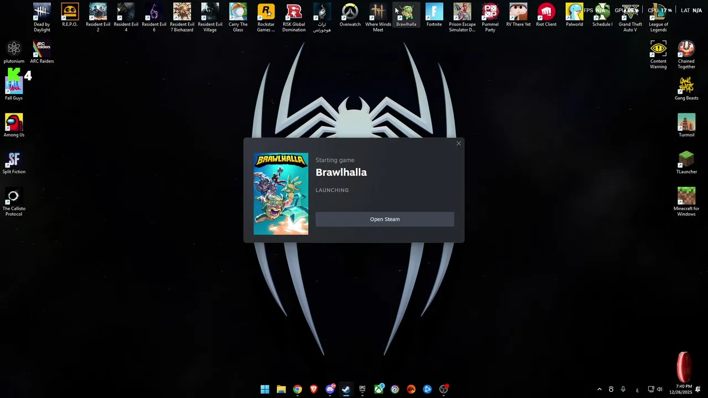Select the Resident Evil Village shortcut

pos(210,18)
